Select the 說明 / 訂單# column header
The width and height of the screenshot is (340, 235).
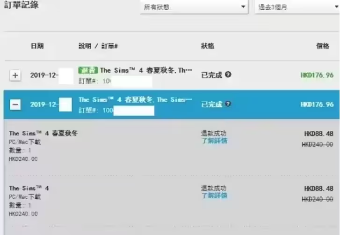pos(98,46)
